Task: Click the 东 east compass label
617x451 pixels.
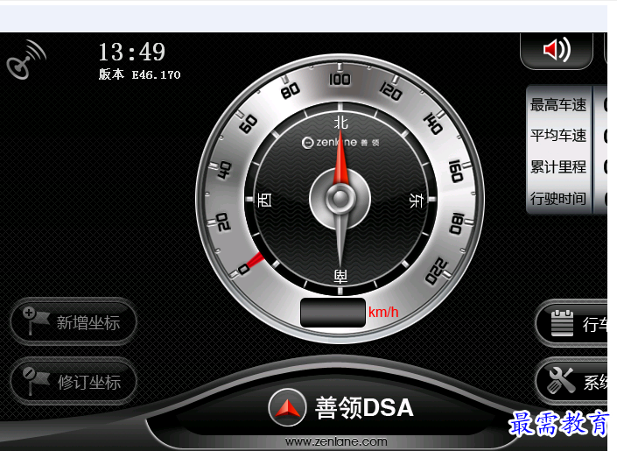Action: 416,200
